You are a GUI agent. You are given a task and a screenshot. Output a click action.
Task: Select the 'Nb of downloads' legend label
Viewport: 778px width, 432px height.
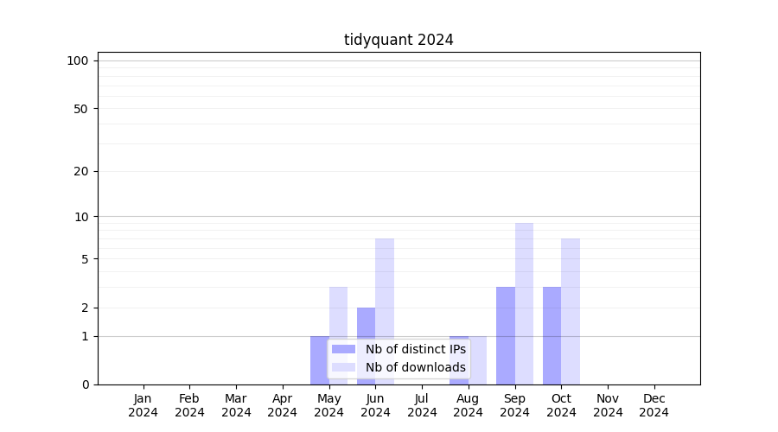click(415, 367)
